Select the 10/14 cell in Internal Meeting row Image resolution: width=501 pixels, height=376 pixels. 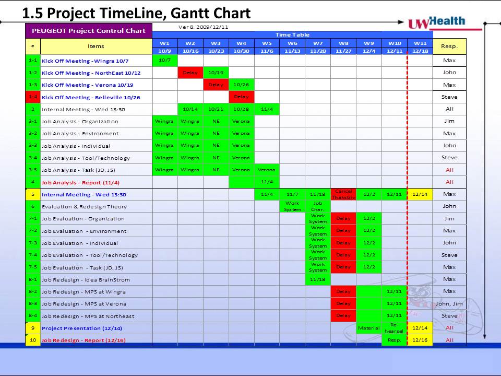tap(190, 109)
